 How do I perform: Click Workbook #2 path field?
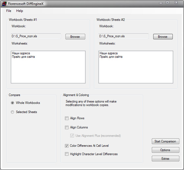tap(124, 36)
